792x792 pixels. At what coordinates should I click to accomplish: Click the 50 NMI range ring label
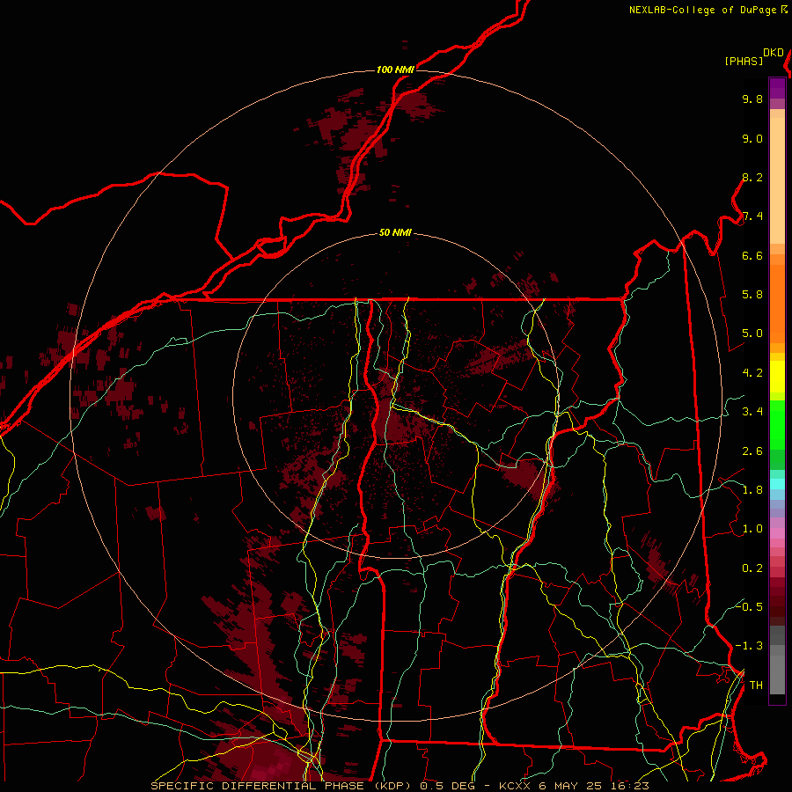coord(395,233)
